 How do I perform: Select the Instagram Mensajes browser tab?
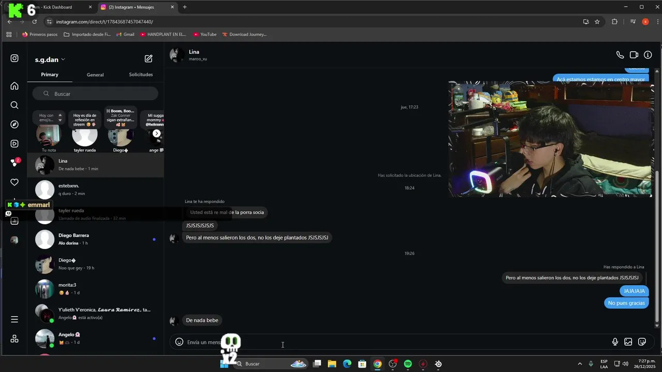137,7
